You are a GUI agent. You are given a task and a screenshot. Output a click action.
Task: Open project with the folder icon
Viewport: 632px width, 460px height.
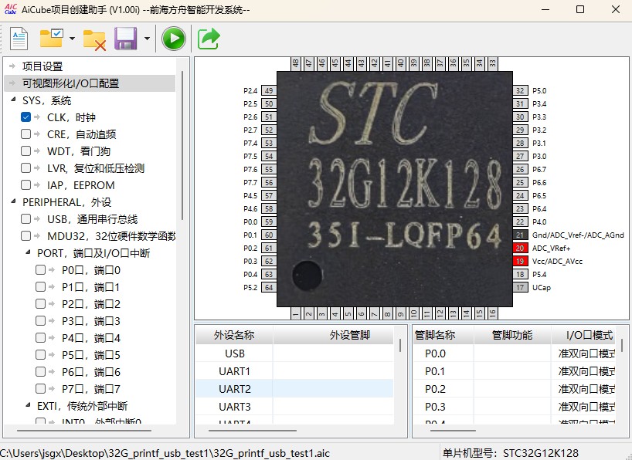(51, 39)
